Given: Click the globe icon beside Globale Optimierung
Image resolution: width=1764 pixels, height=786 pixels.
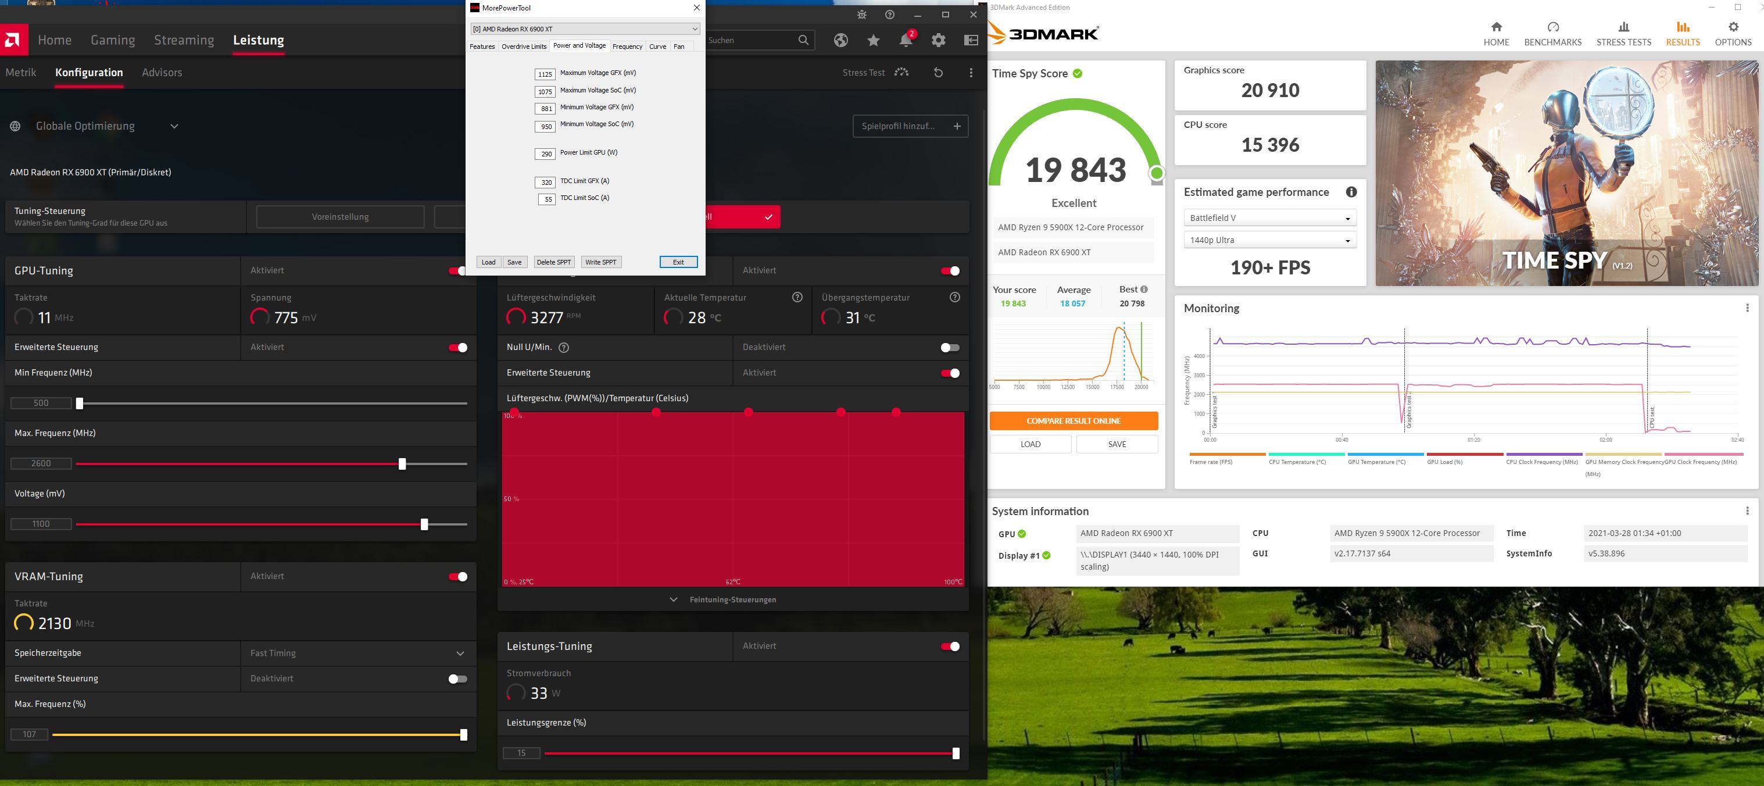Looking at the screenshot, I should tap(15, 126).
